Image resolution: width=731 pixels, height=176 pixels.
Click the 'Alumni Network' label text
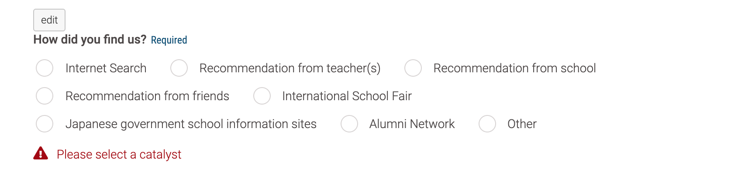point(412,124)
